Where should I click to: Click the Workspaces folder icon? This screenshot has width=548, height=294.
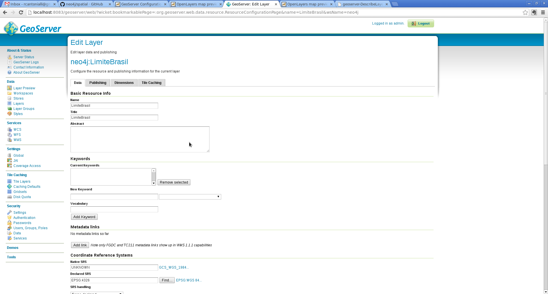(9, 93)
